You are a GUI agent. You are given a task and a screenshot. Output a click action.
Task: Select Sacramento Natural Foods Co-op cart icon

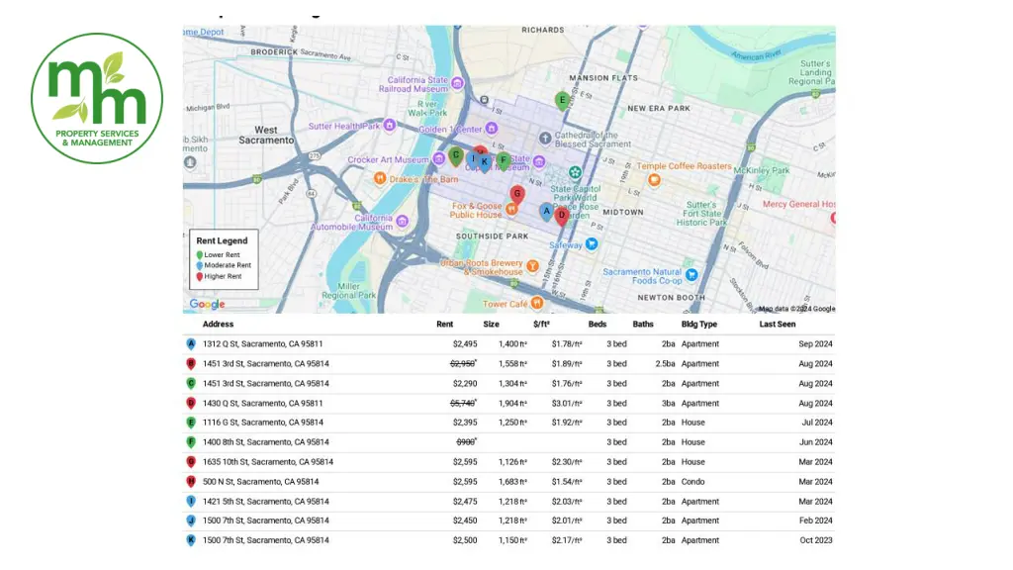(x=691, y=274)
